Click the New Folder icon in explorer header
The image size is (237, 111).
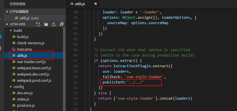point(46,24)
